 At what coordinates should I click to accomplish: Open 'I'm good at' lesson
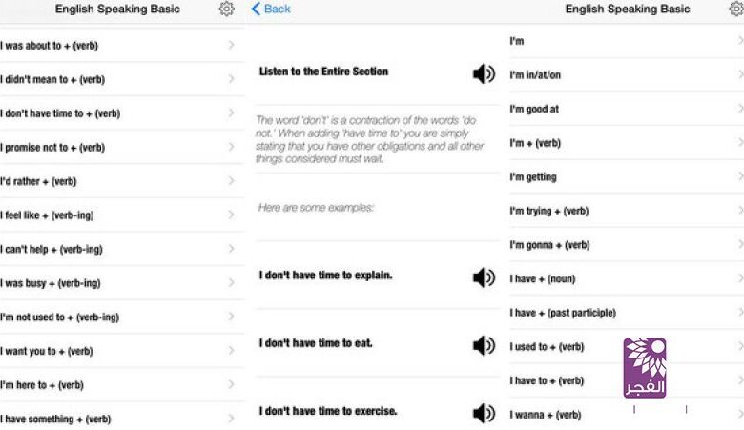pyautogui.click(x=535, y=110)
